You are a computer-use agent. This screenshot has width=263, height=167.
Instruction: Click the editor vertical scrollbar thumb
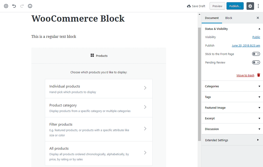tap(199, 84)
